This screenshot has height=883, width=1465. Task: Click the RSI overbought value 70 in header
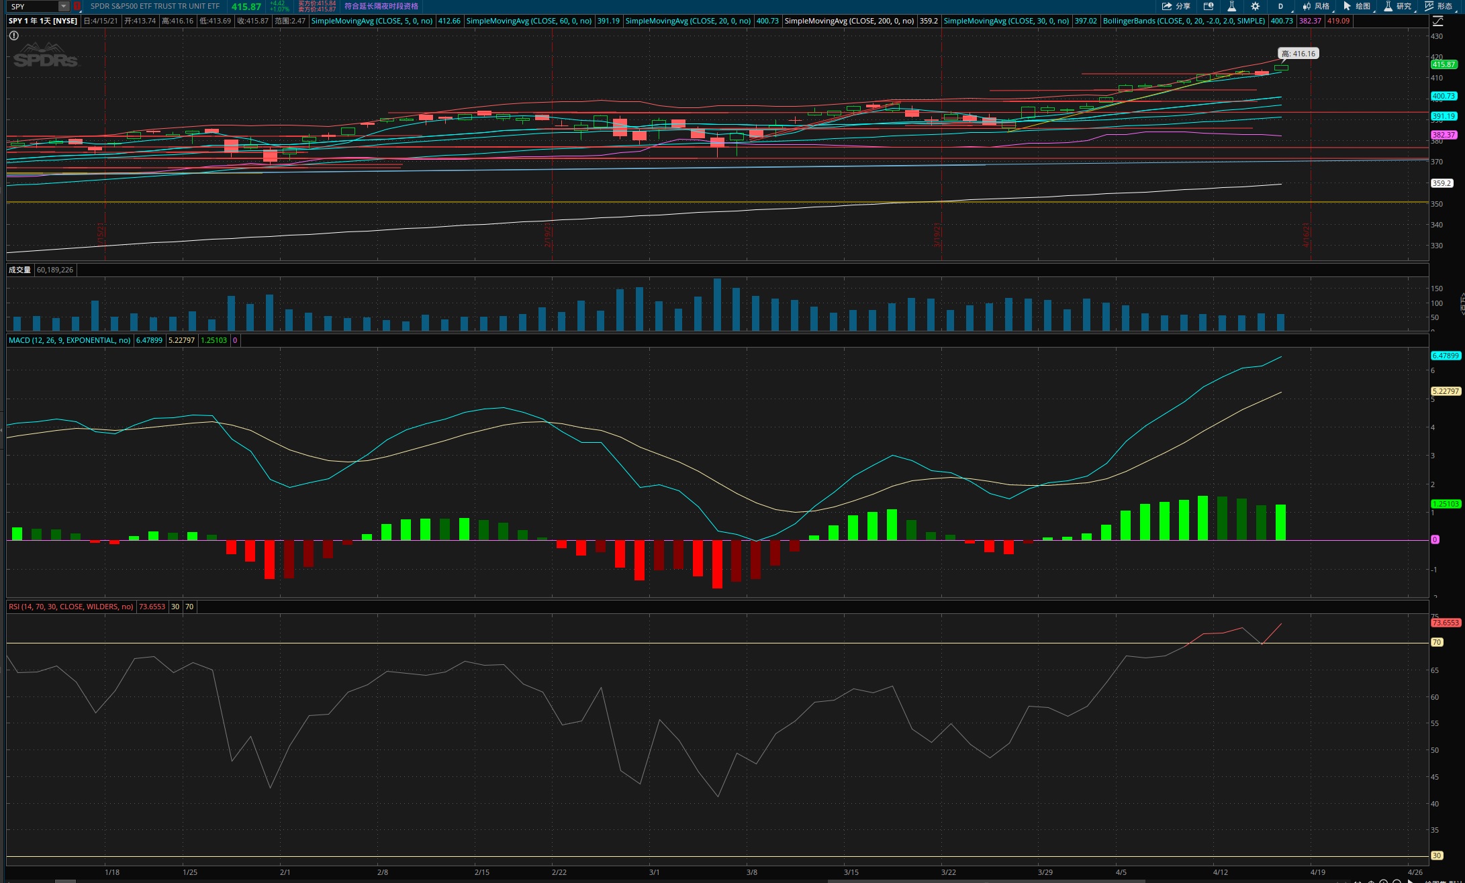pos(189,607)
